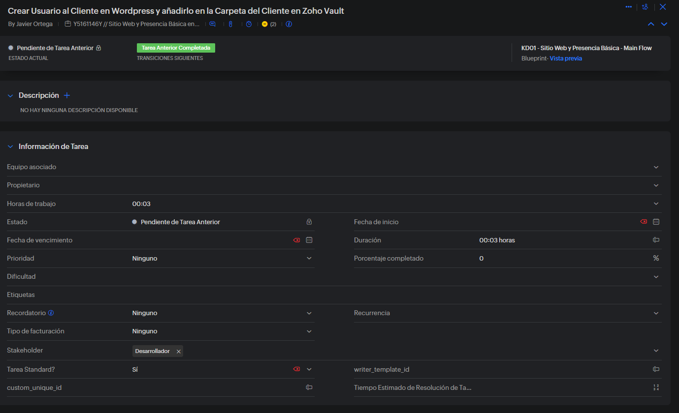The image size is (679, 413).
Task: Go to previous task with up arrow
Action: pos(651,24)
